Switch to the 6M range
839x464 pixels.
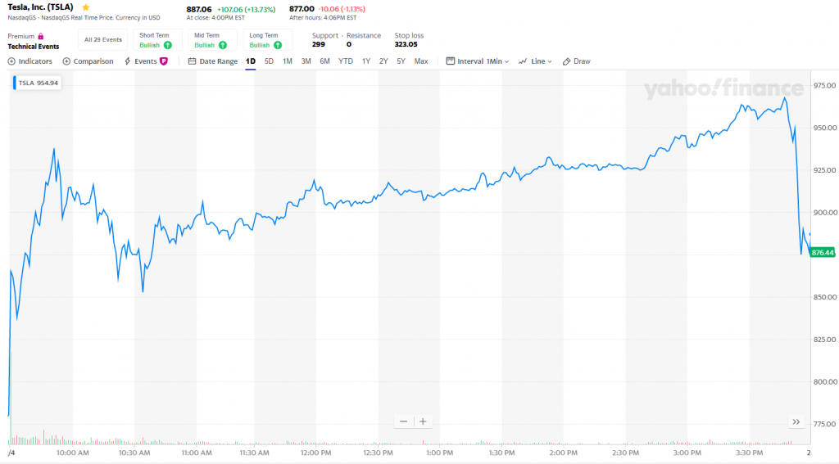(x=324, y=61)
